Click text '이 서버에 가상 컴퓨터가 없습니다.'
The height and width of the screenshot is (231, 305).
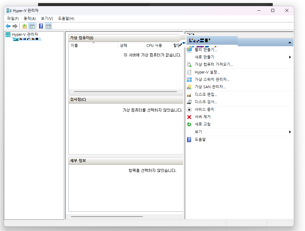(x=152, y=55)
